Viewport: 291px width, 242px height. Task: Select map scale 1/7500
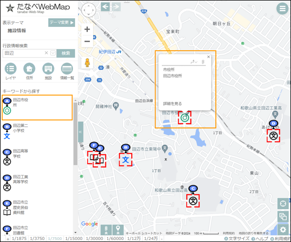(54, 238)
